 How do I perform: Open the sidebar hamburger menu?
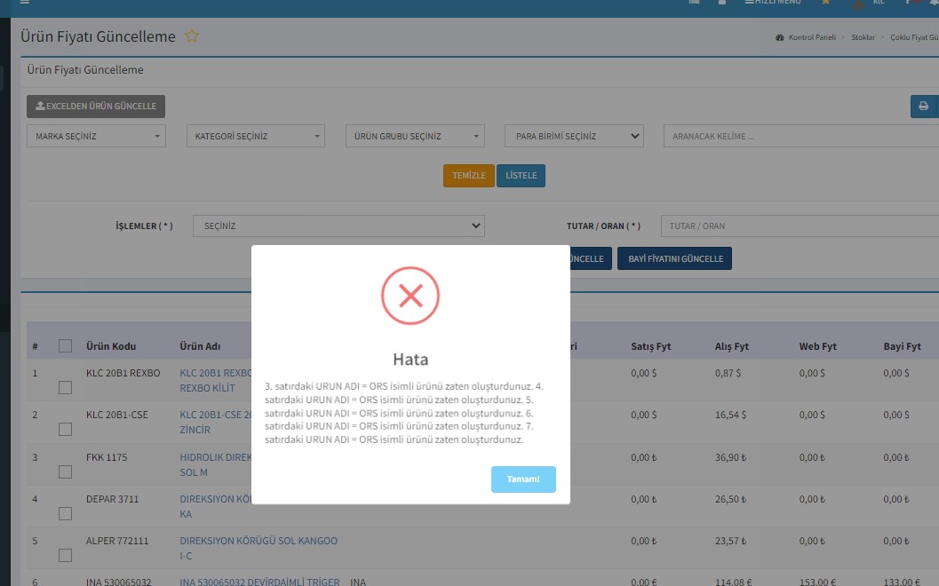[x=25, y=3]
